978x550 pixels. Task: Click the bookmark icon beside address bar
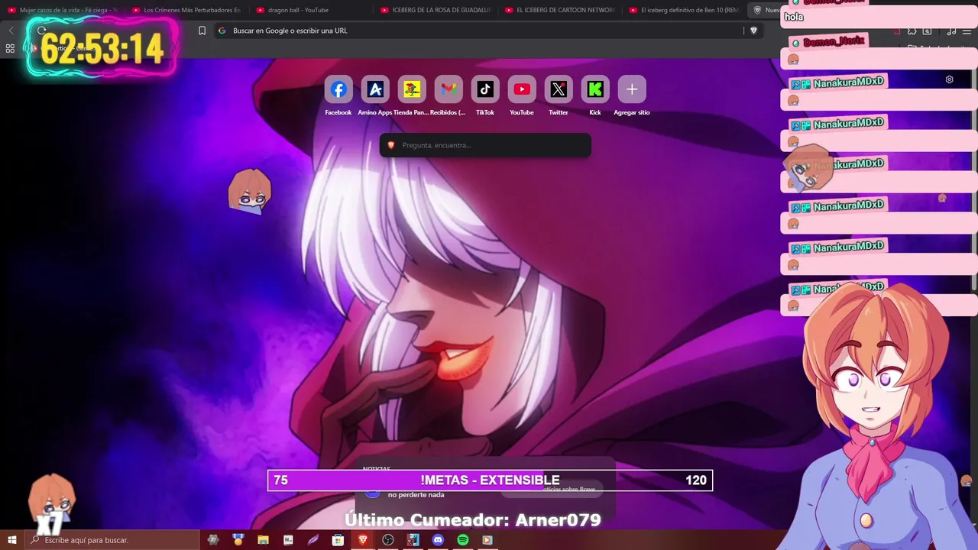[202, 31]
